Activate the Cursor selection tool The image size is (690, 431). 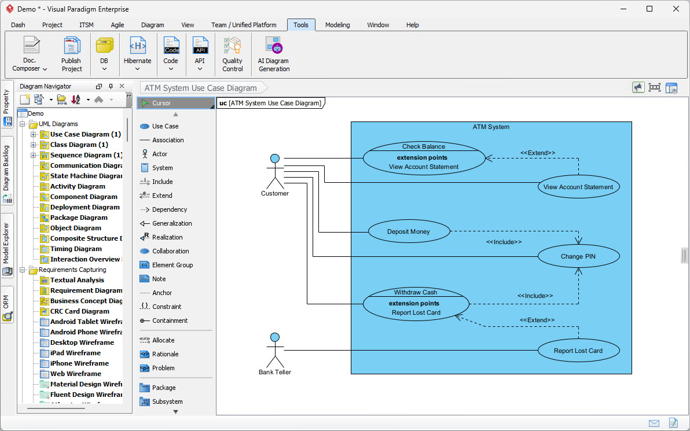[175, 103]
